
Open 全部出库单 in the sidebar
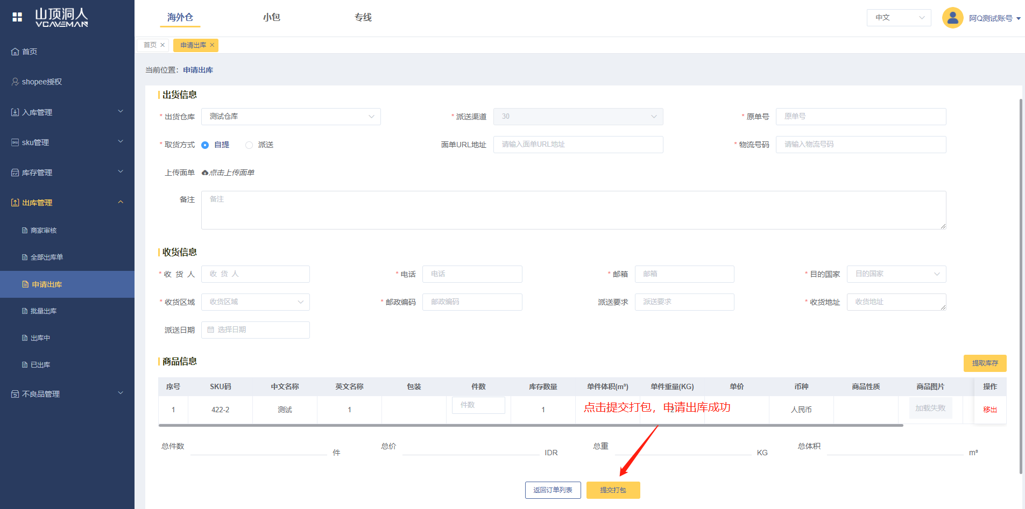point(46,257)
